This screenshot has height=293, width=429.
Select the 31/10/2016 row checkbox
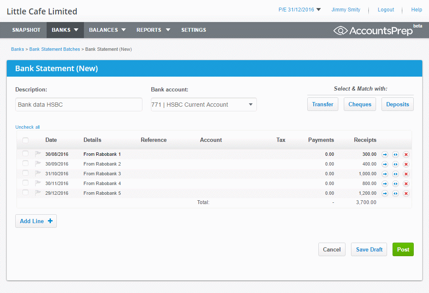click(25, 173)
